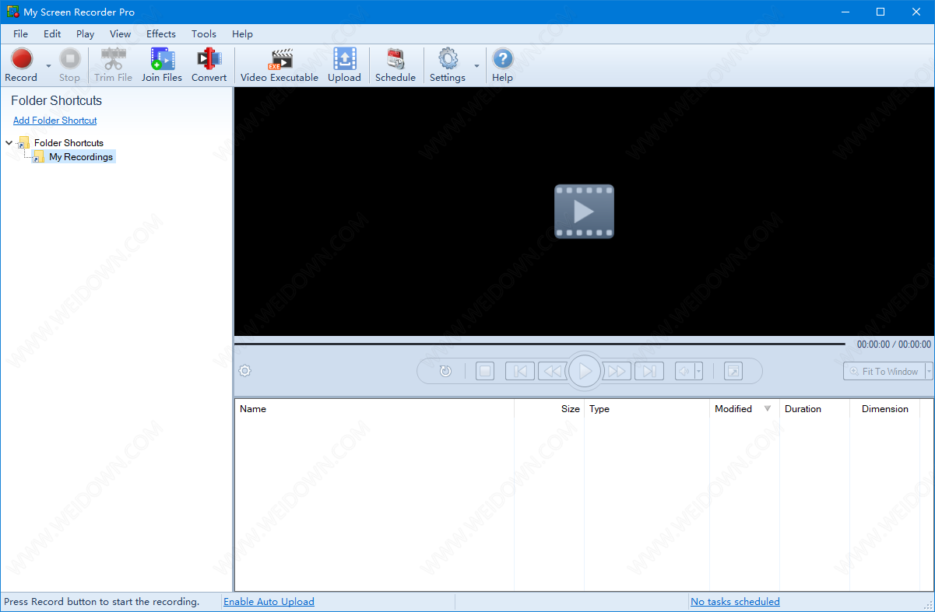Open Fit To Window dropdown arrow

click(x=929, y=372)
